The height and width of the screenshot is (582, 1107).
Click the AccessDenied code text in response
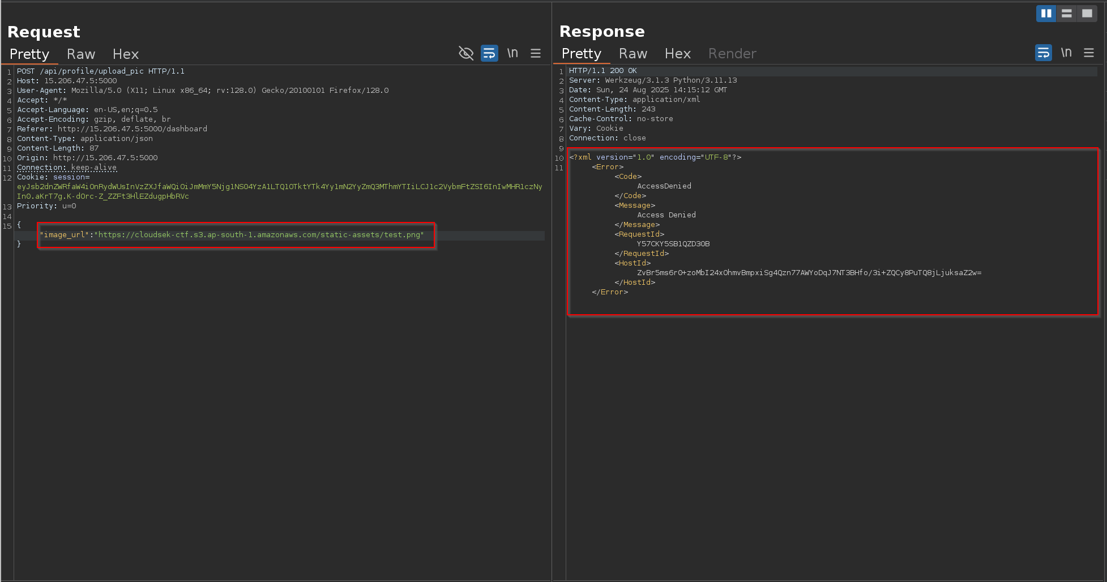click(664, 186)
